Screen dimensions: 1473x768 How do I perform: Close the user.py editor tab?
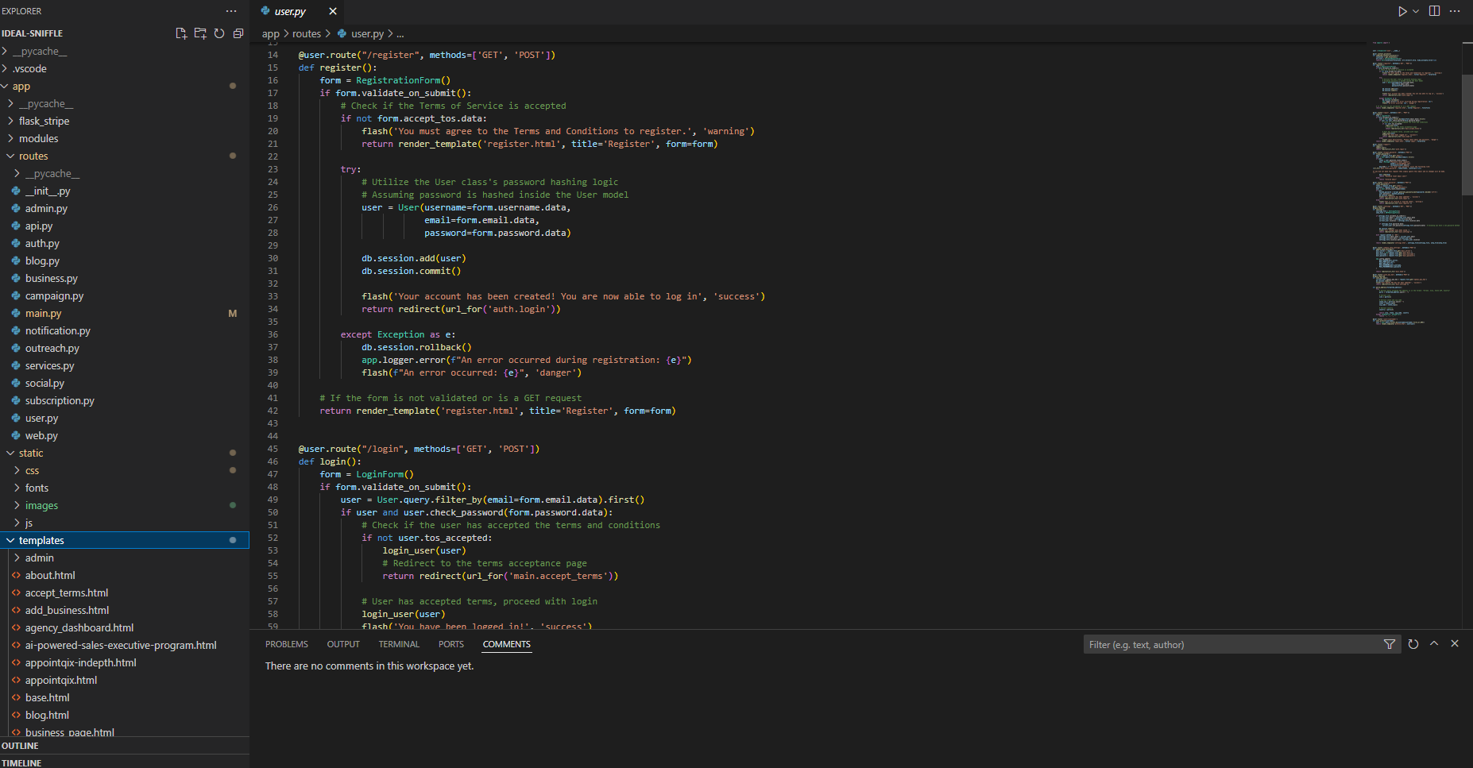pyautogui.click(x=333, y=11)
